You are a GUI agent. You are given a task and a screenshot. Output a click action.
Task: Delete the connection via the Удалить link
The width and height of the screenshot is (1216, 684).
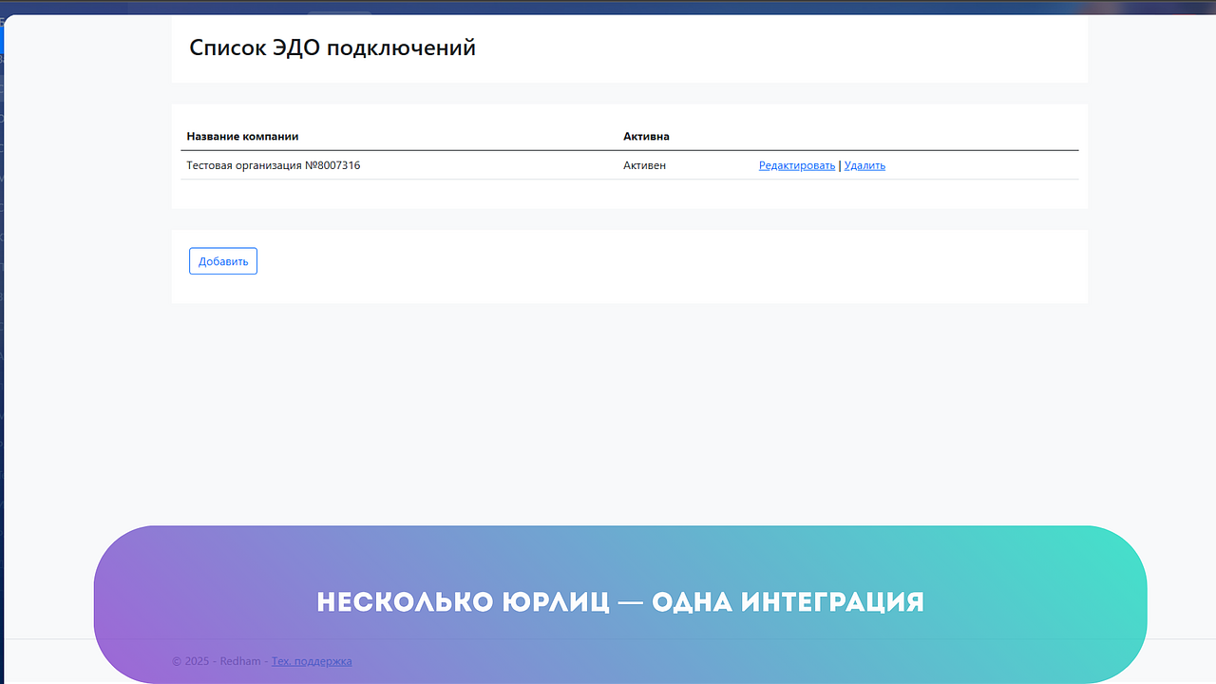point(864,165)
